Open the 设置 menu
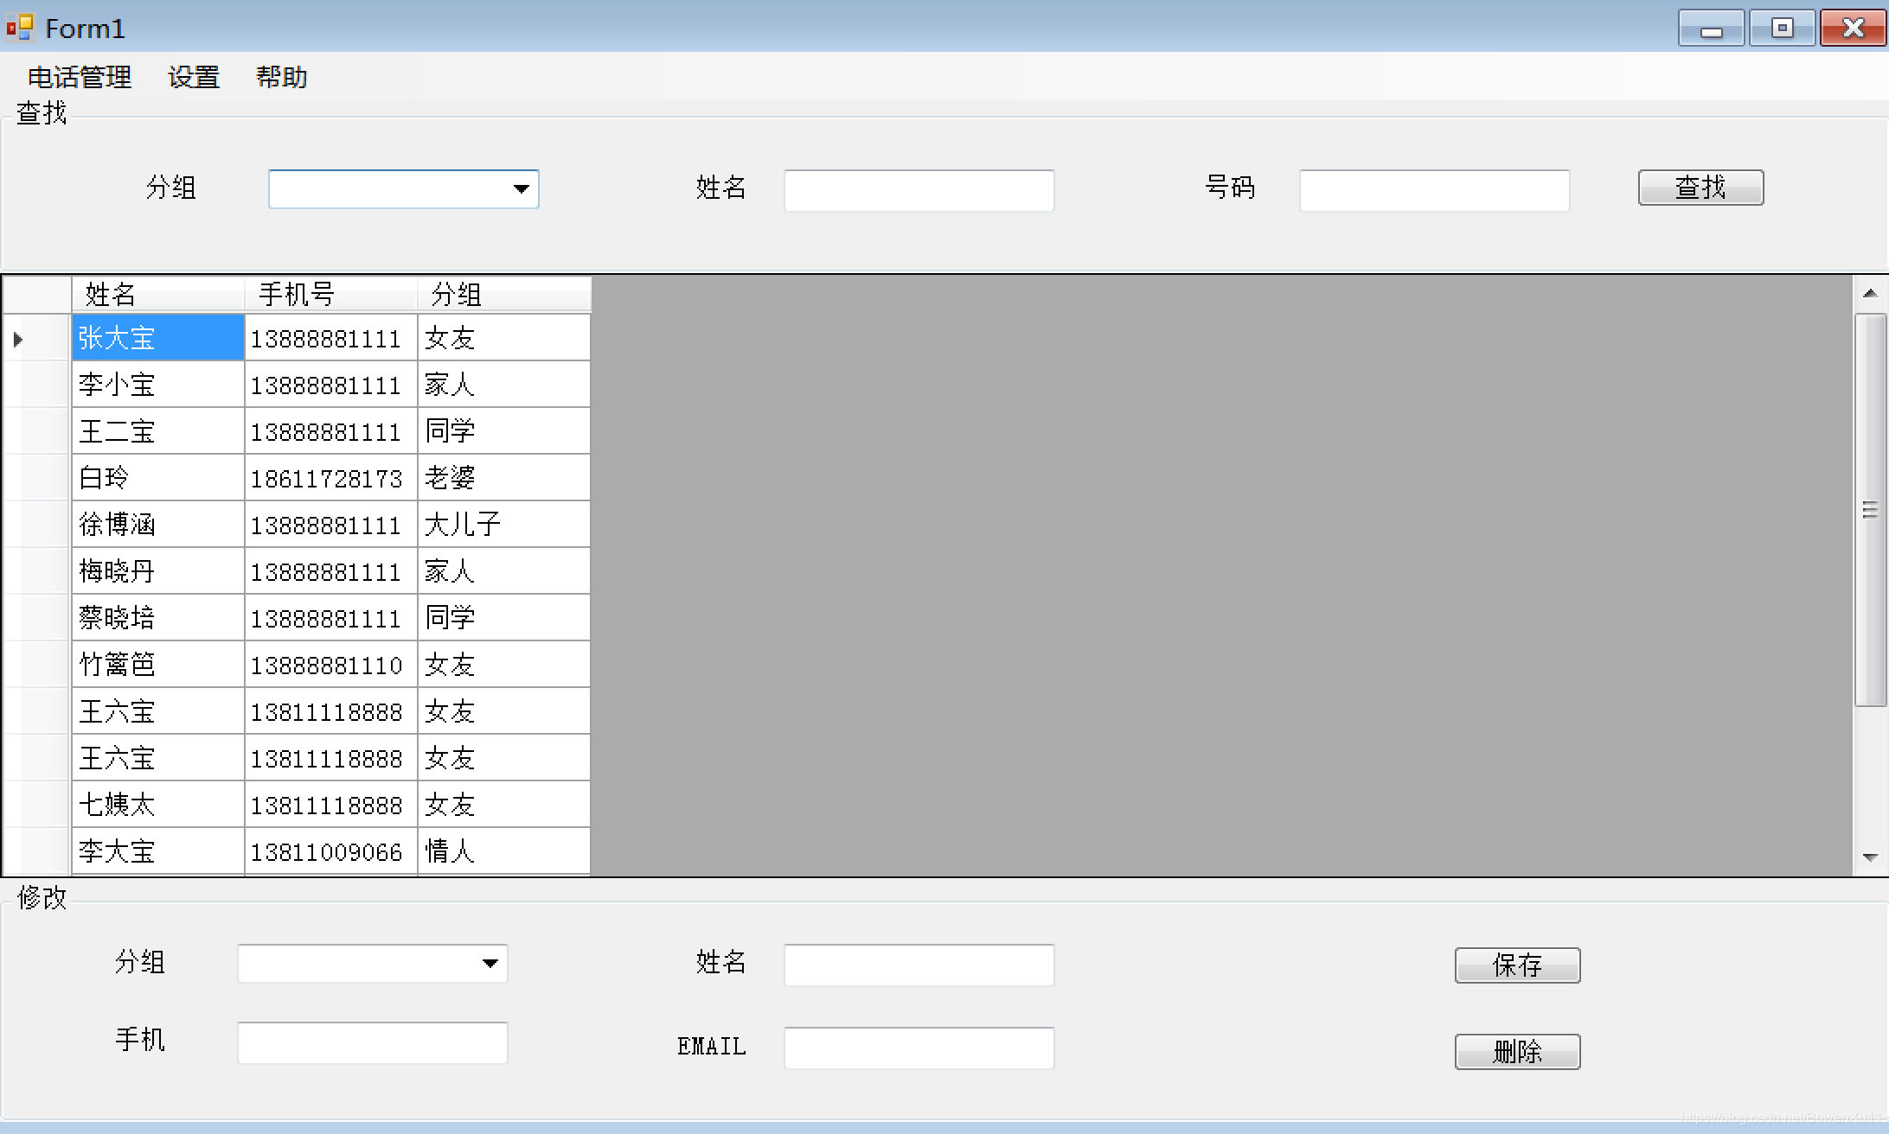1889x1134 pixels. click(194, 78)
